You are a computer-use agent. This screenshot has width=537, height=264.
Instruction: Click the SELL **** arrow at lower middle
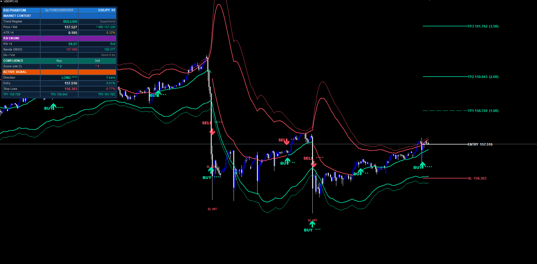[x=314, y=164]
